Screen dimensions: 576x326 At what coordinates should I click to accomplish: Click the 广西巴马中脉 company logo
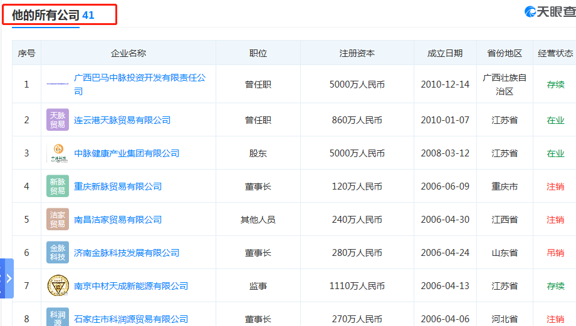tap(58, 84)
